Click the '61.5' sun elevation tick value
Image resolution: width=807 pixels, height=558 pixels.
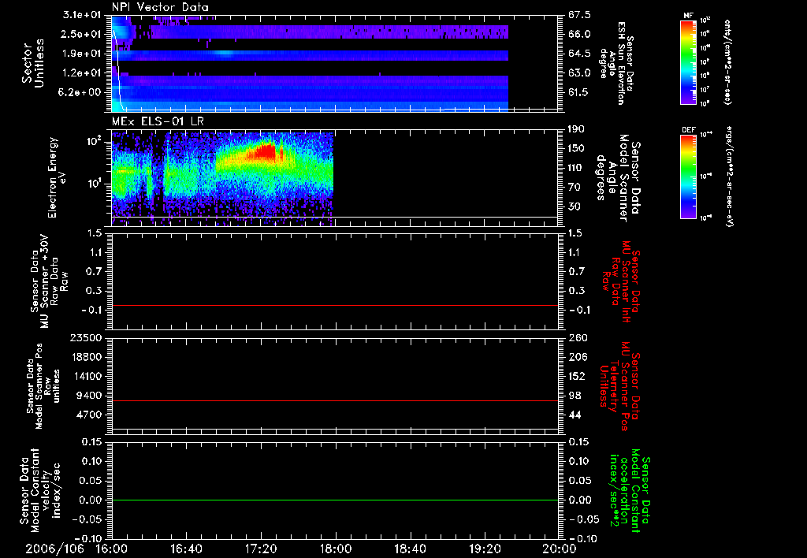579,92
